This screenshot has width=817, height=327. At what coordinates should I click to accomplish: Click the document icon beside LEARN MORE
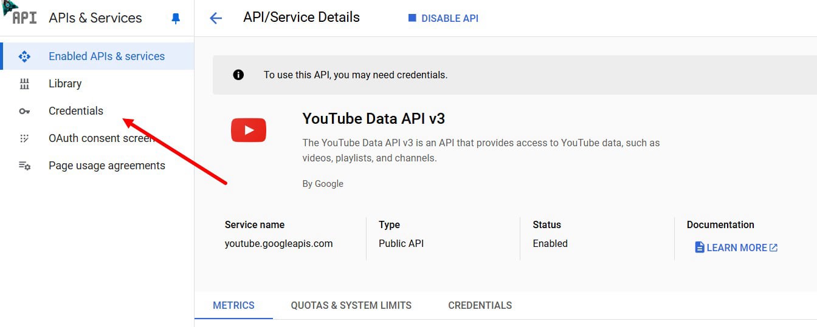(700, 248)
